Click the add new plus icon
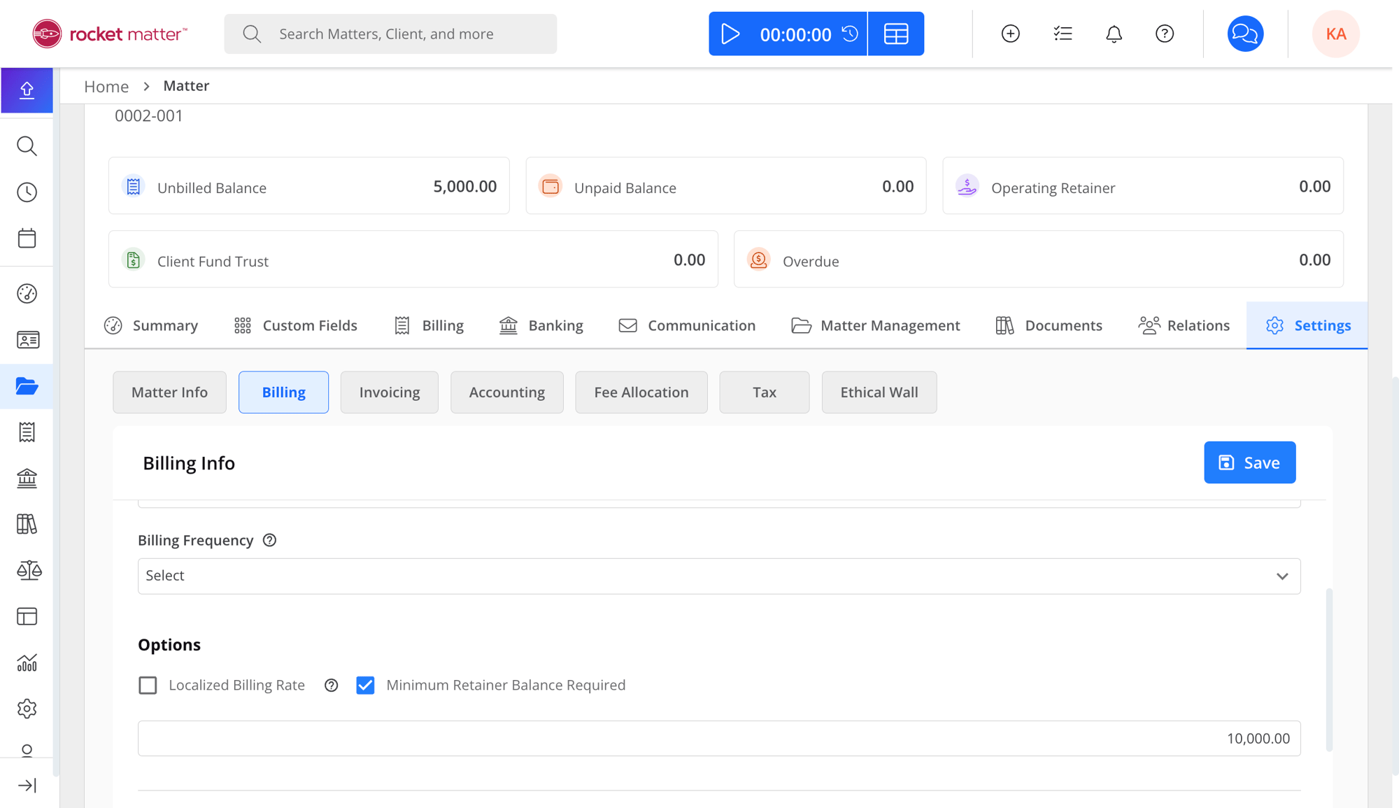The image size is (1399, 808). click(x=1010, y=34)
